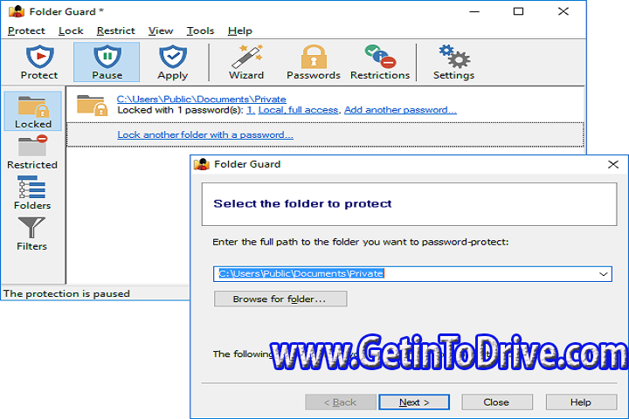Open the View menu
The height and width of the screenshot is (419, 629).
161,31
